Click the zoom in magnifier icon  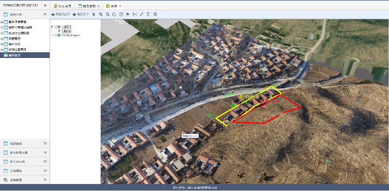[x=101, y=14]
